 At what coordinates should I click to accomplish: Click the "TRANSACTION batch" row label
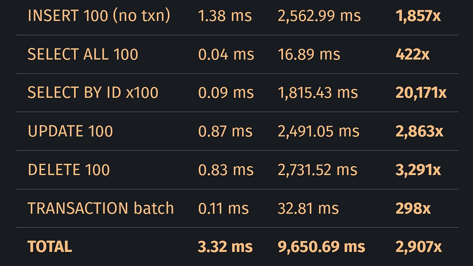point(101,208)
